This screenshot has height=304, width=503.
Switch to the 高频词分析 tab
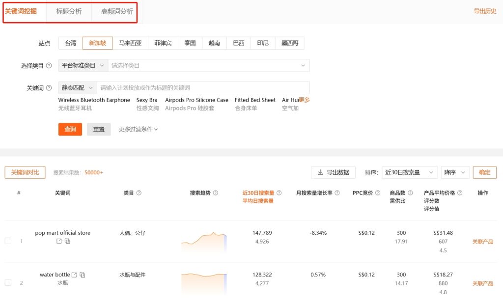click(117, 11)
